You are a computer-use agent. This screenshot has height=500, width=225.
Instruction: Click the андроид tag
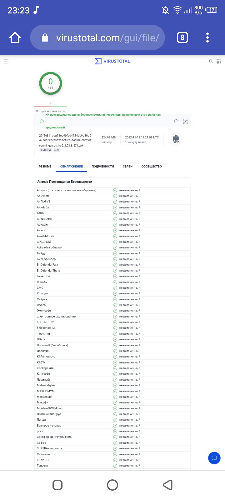point(46,150)
